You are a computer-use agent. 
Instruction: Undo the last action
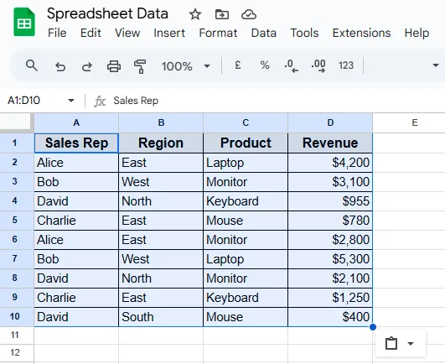[x=60, y=66]
